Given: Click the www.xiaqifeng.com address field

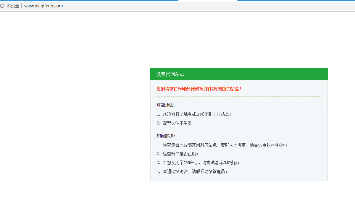Looking at the screenshot, I should (43, 6).
